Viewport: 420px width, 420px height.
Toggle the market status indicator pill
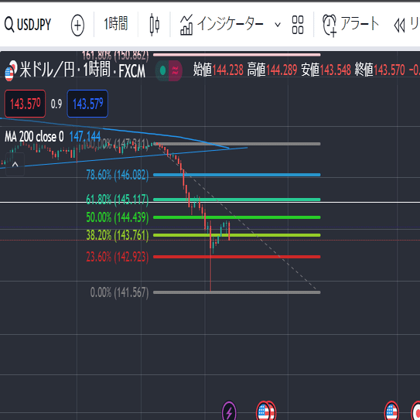[x=169, y=70]
